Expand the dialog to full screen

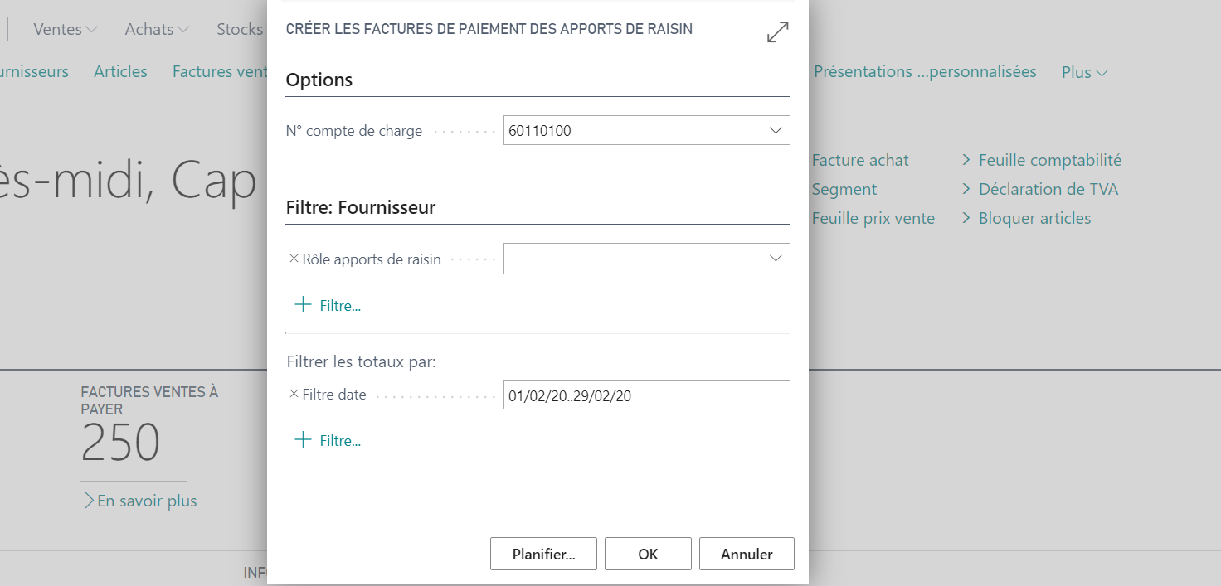[777, 32]
